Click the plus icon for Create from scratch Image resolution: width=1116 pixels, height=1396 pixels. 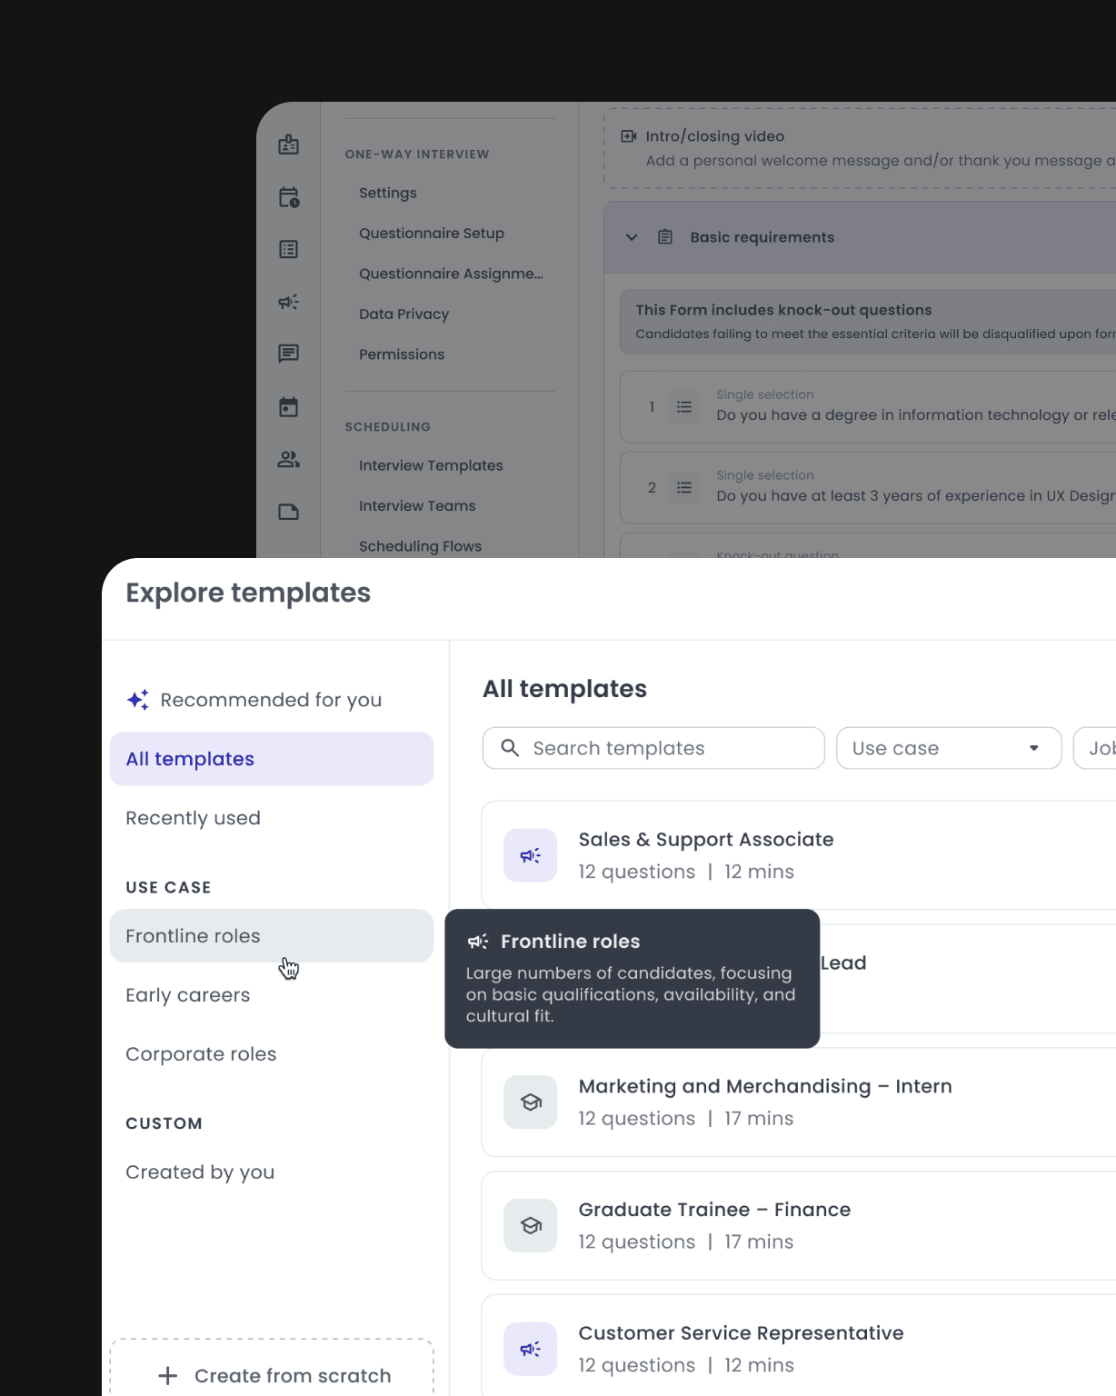pyautogui.click(x=168, y=1376)
